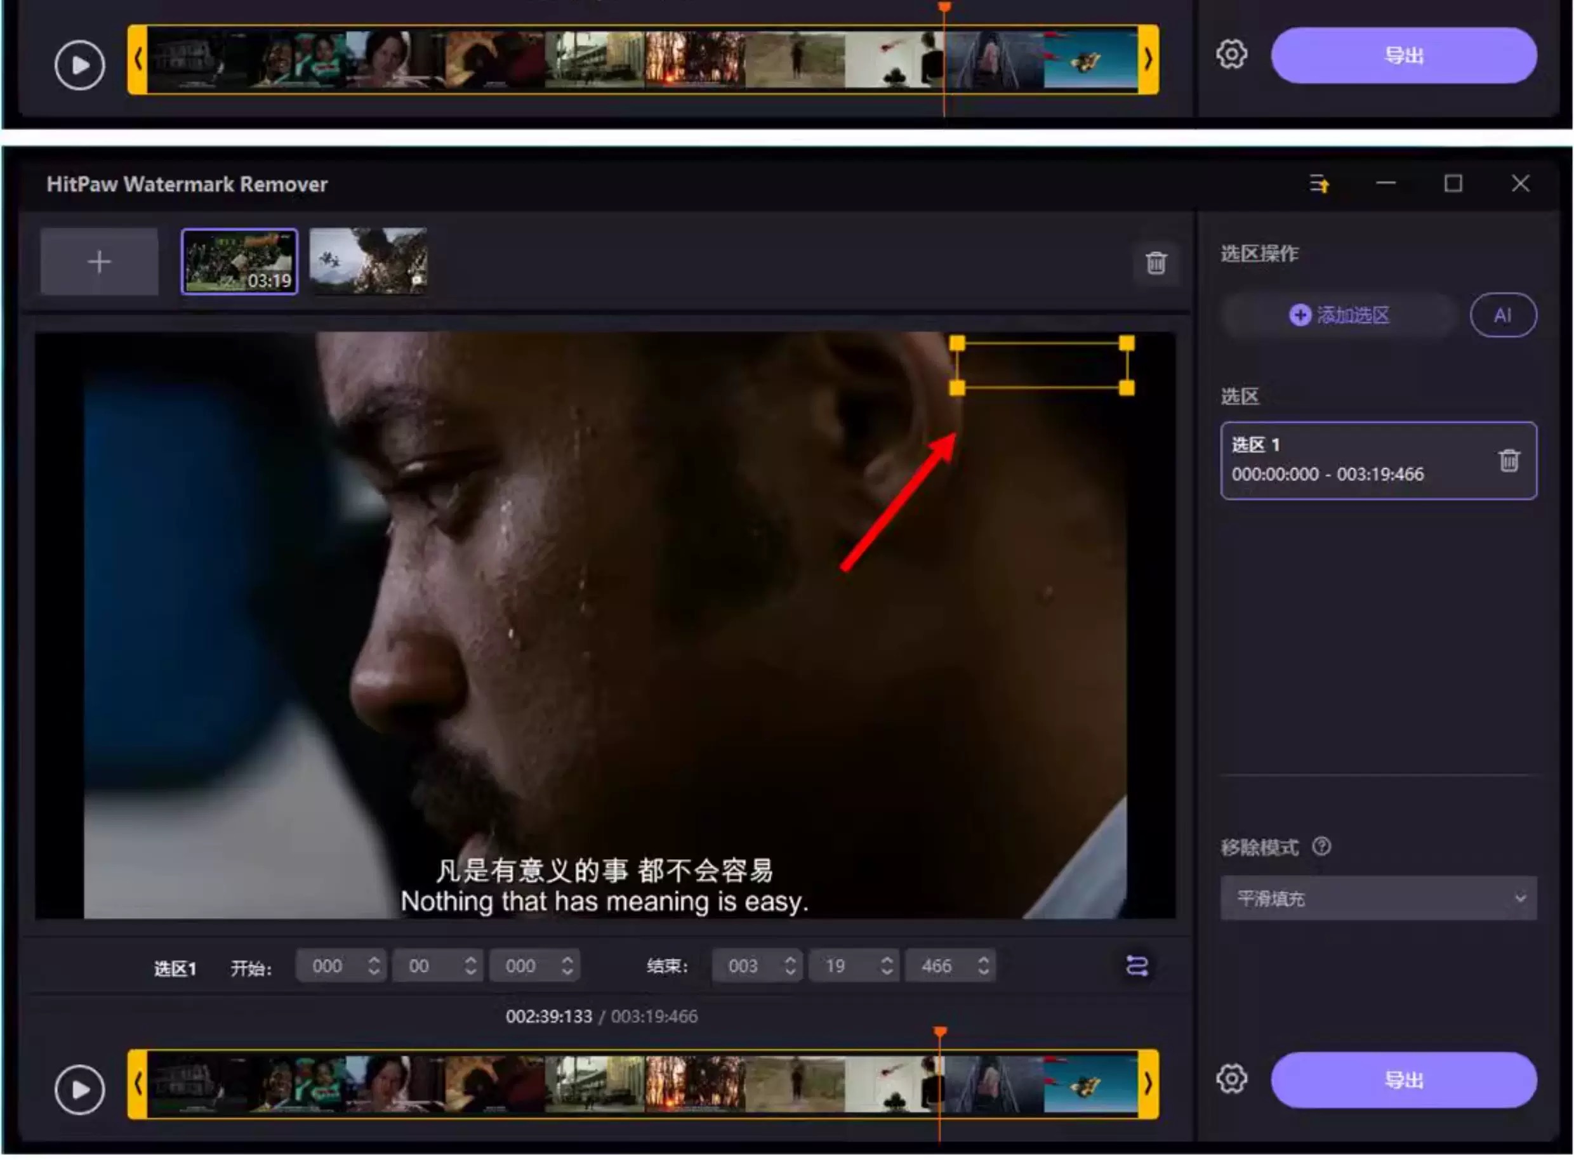Delete 选区 1 with its trash icon
This screenshot has height=1160, width=1574.
click(1509, 461)
